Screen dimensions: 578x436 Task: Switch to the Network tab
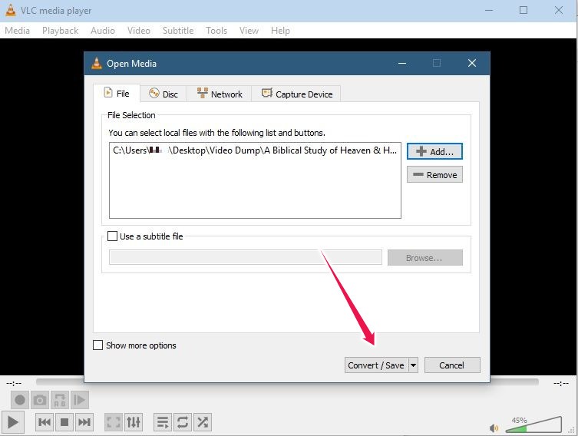tap(220, 94)
